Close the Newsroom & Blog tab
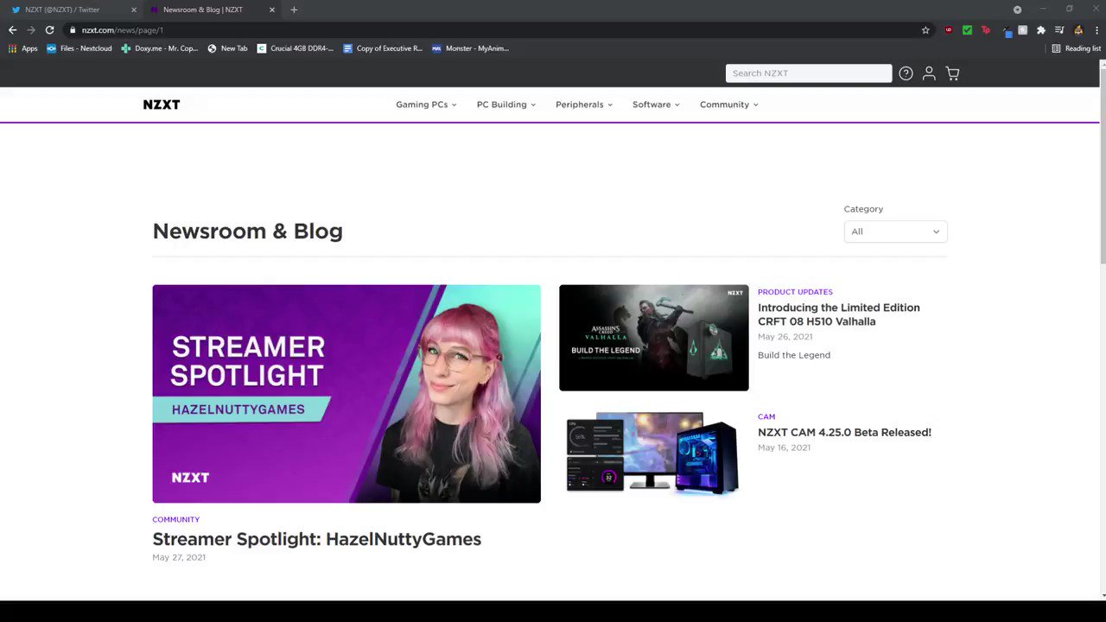 click(272, 10)
